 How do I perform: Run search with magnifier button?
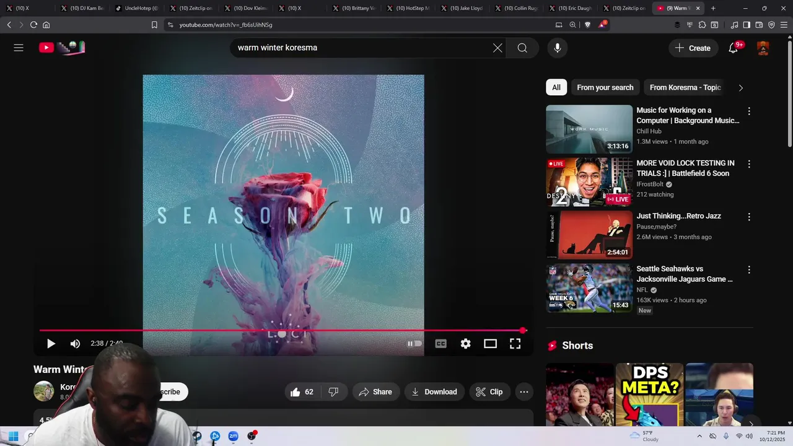(522, 48)
